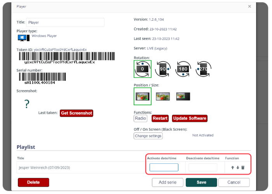Select the 90 degree rotation icon
The image size is (272, 194).
[163, 69]
